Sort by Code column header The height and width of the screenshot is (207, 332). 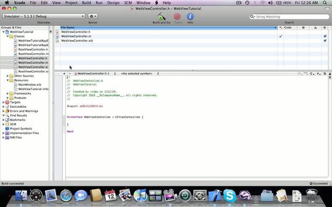click(x=290, y=27)
